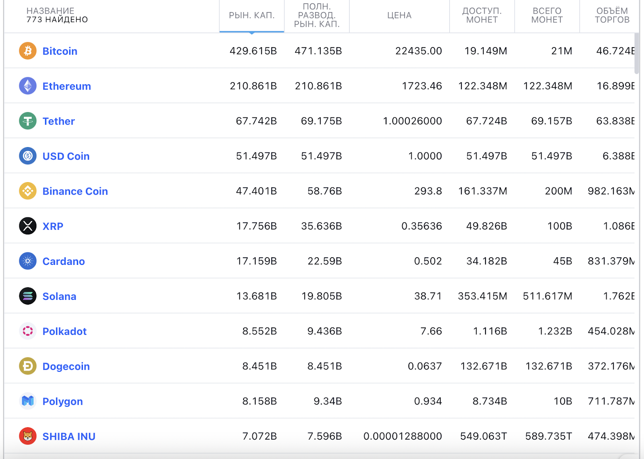Click Solana price 38.71

428,296
